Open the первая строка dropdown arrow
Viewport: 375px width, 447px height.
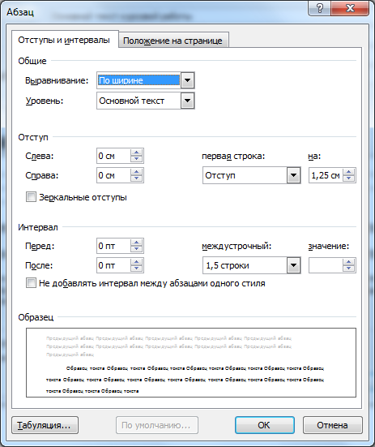click(x=294, y=175)
